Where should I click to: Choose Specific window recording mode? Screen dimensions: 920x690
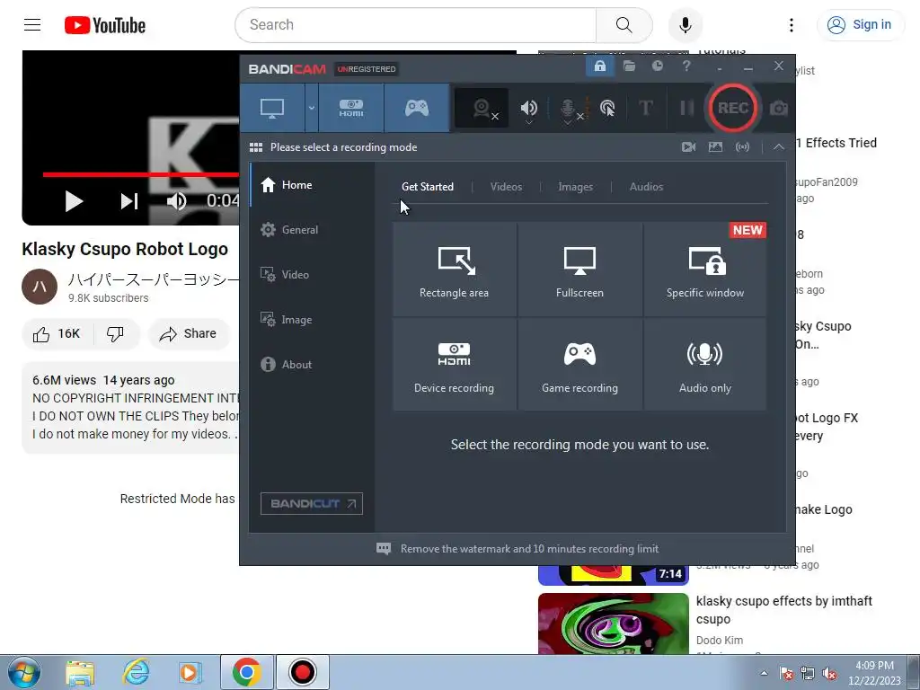click(x=705, y=270)
